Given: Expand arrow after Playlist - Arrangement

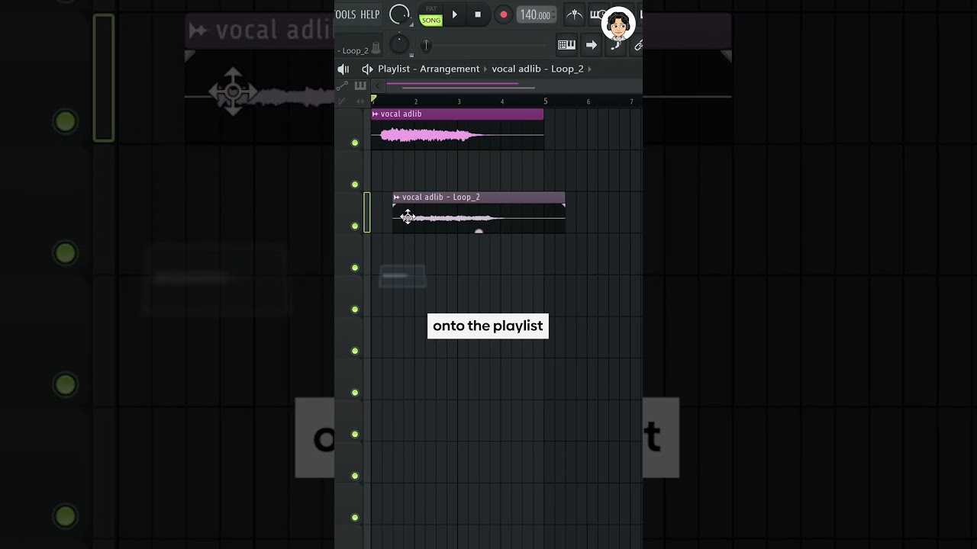Looking at the screenshot, I should 485,69.
